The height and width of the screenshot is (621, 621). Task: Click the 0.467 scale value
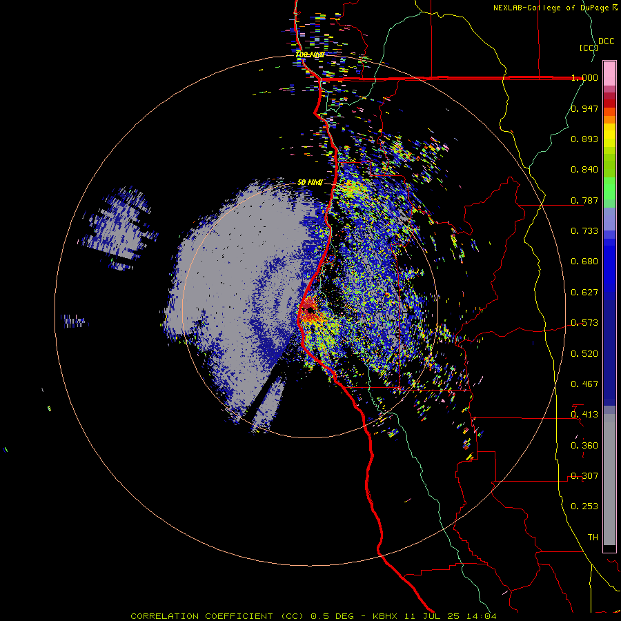(584, 384)
